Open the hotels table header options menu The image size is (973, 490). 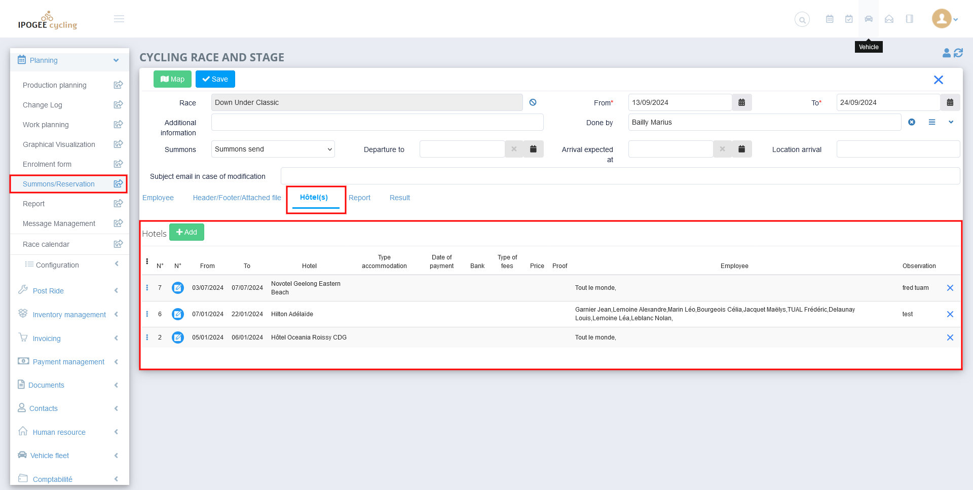click(x=147, y=261)
